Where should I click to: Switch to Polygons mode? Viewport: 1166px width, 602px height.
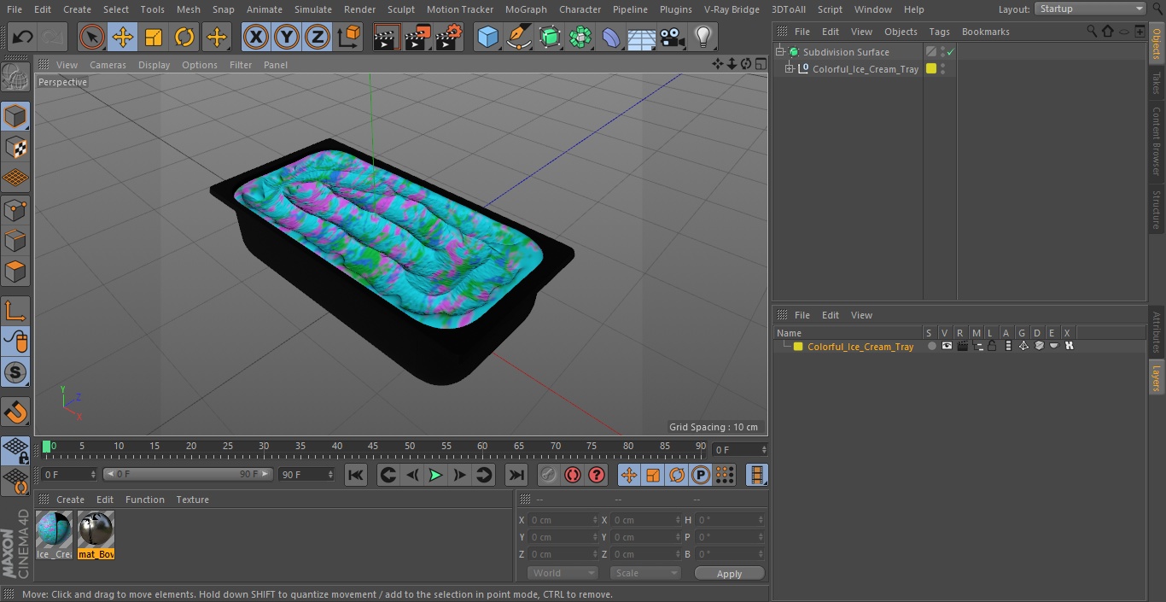(15, 272)
